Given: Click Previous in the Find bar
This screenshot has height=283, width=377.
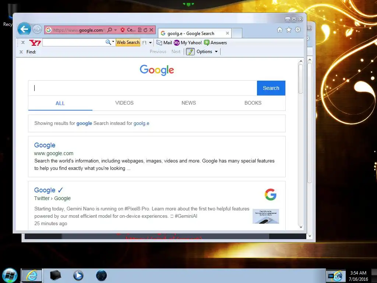Looking at the screenshot, I should [158, 52].
